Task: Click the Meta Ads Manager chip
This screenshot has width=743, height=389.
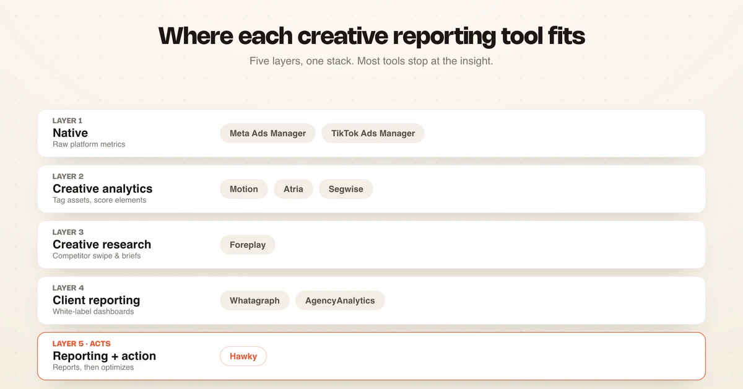Action: [267, 133]
